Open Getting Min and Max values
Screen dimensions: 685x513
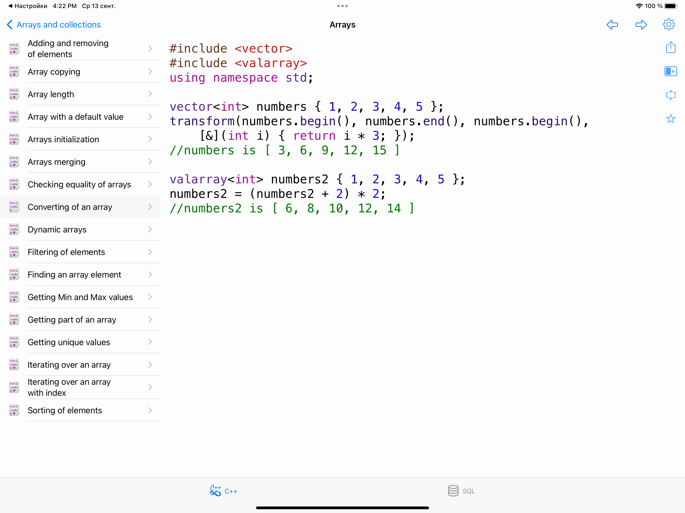80,297
